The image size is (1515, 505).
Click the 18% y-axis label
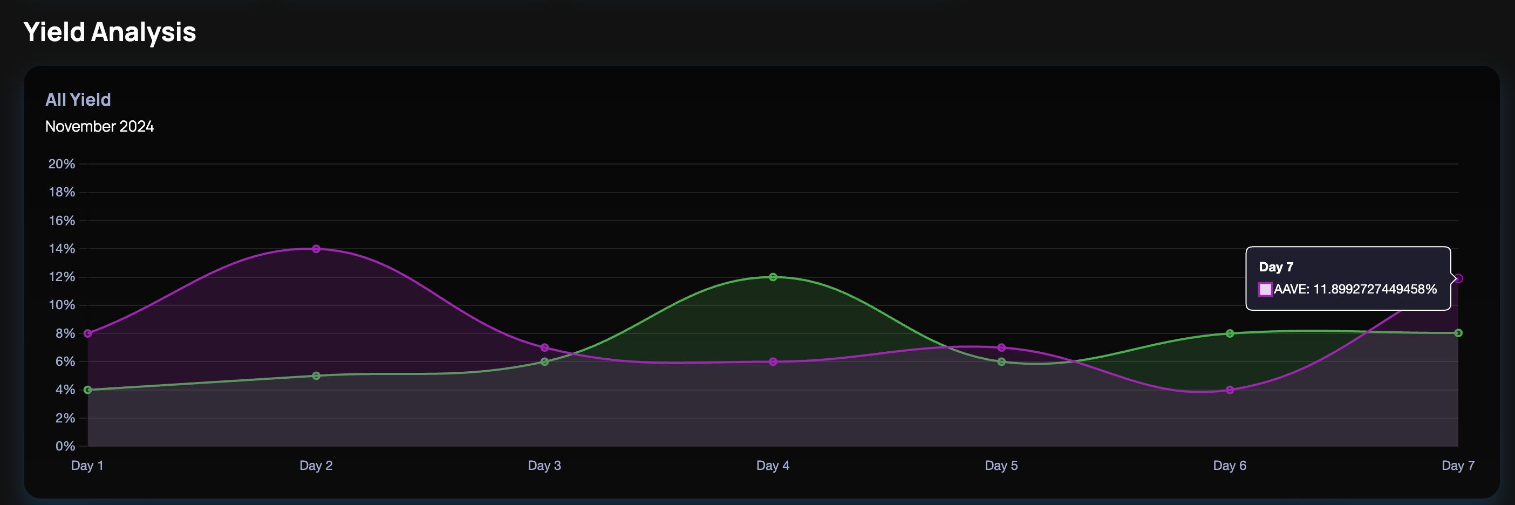(62, 192)
